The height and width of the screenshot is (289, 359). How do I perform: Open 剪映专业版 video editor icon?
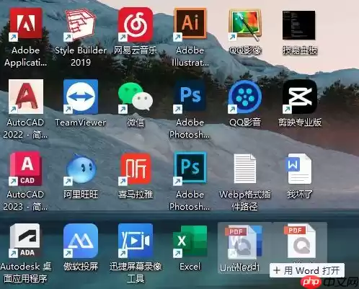pos(300,97)
